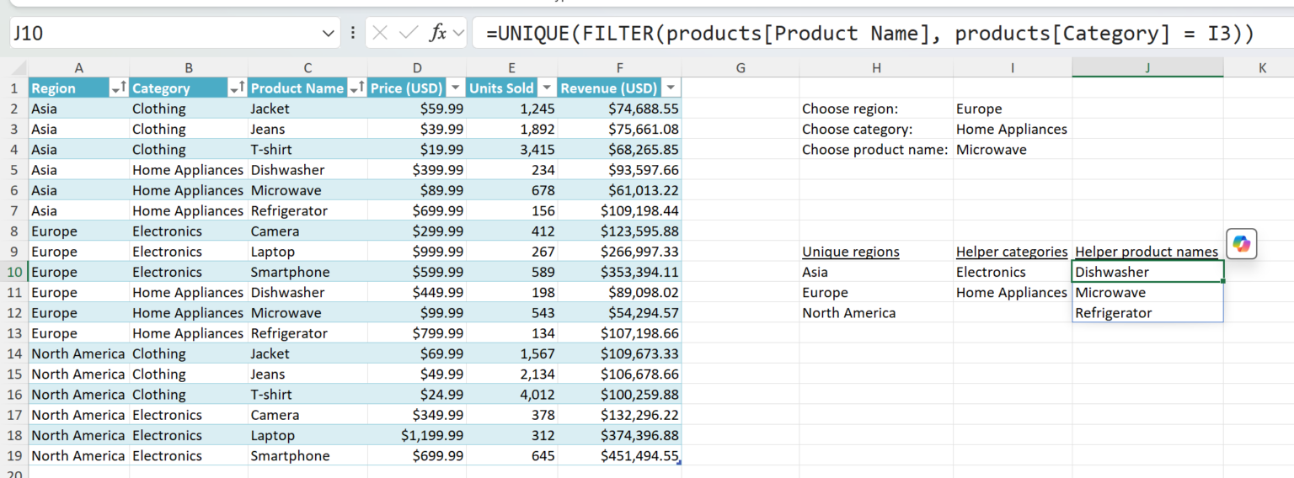Open the Revenue (USD) filter dropdown

[671, 88]
